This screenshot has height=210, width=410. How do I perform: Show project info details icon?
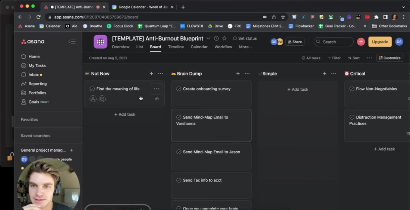[x=216, y=38]
